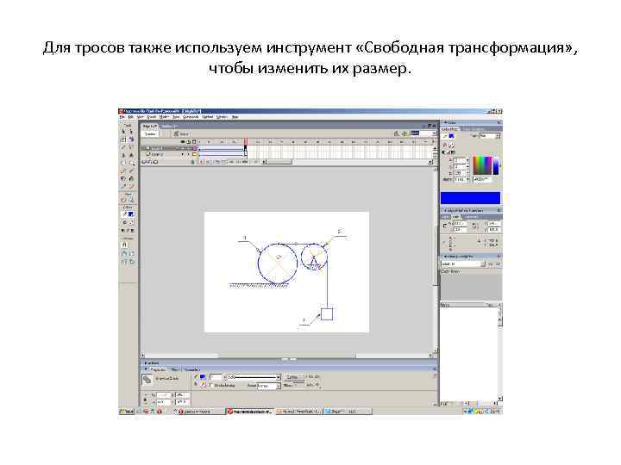Toggle the lock column header for all layers

(x=189, y=142)
